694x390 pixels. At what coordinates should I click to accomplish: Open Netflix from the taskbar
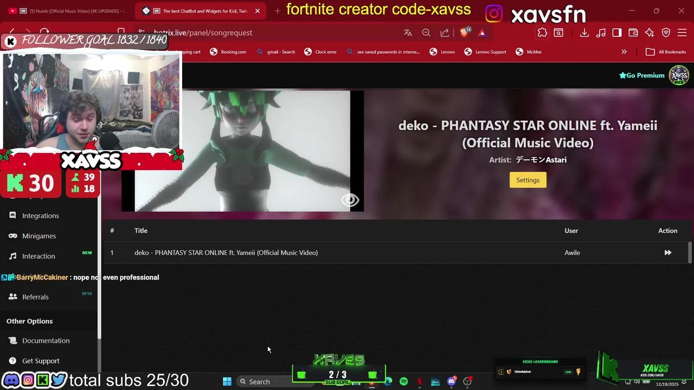[420, 381]
